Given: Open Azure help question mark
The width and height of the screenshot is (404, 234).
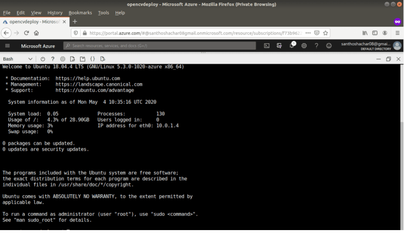Looking at the screenshot, I should (x=316, y=46).
